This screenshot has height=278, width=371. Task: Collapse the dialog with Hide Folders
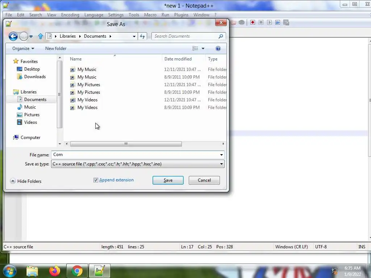click(26, 181)
